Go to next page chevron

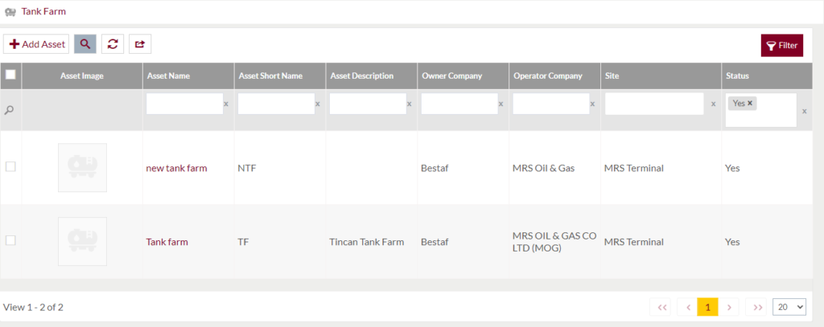pos(729,307)
